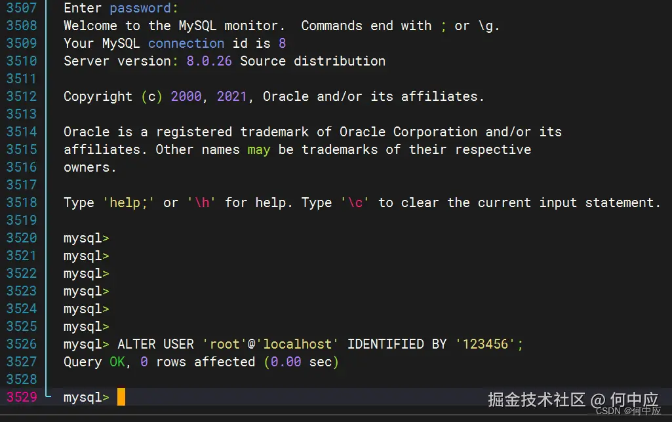Click the word 'password' on first line
The image size is (672, 422).
140,8
